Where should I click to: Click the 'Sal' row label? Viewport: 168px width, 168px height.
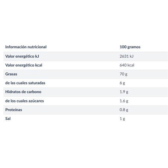(8, 119)
